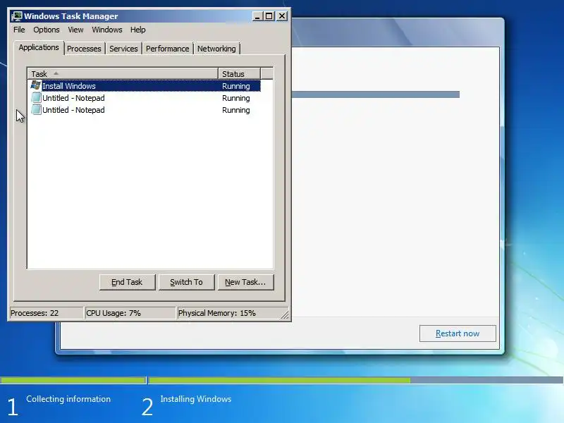Click the Install Windows task icon
This screenshot has width=564, height=423.
(x=36, y=85)
